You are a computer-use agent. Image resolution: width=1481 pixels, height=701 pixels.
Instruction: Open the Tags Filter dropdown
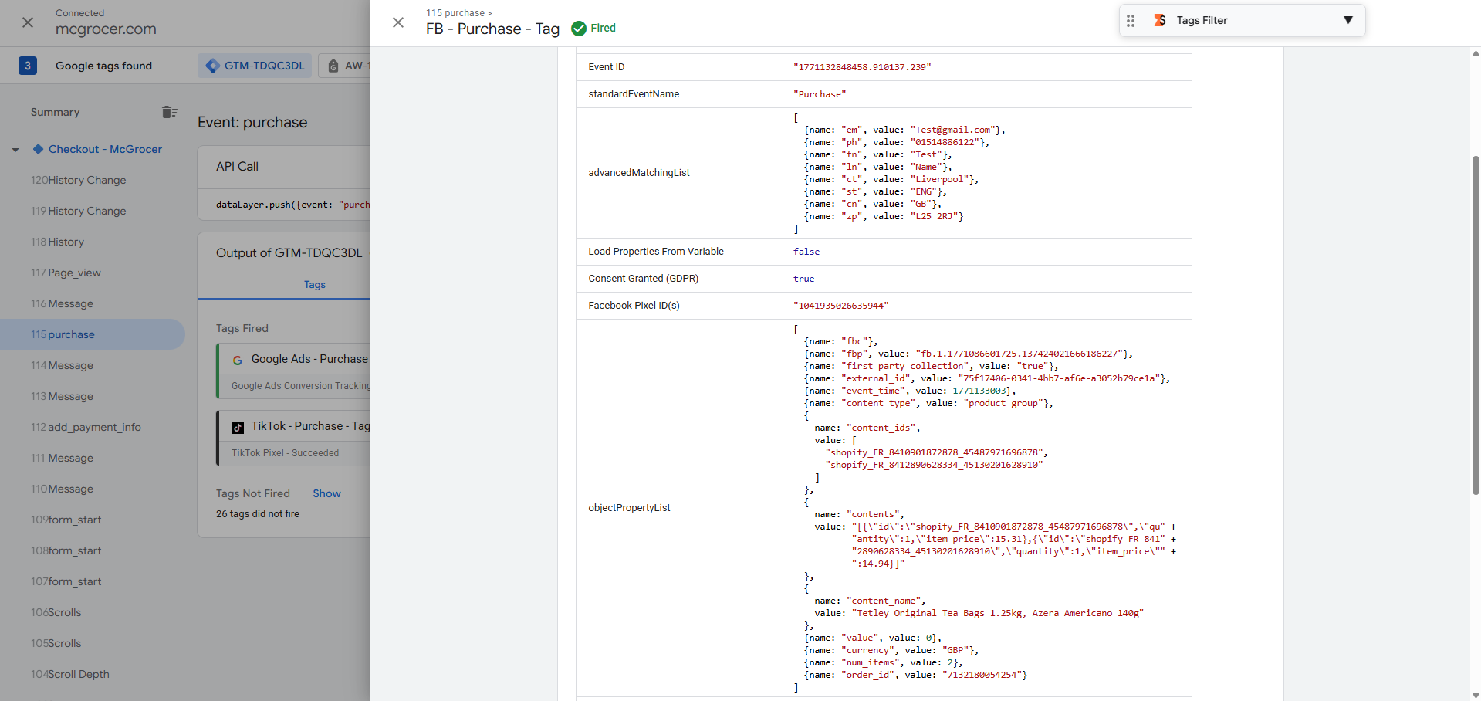pos(1347,21)
